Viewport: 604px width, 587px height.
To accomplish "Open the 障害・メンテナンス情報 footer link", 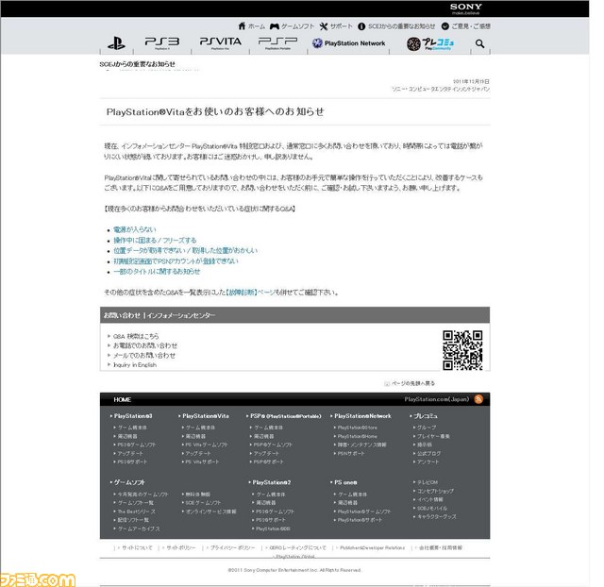I will tap(362, 444).
